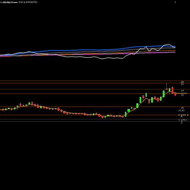The image size is (190, 190).
Task: Click the tallest-wick candlestick near 21
Action: [x=166, y=86]
